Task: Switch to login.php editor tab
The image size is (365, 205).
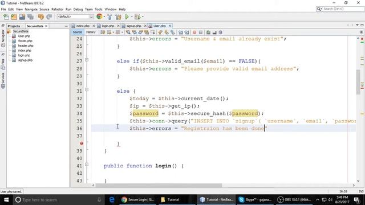Action: tap(108, 26)
